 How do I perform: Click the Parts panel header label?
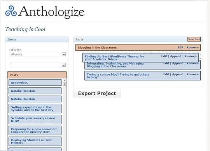[x=79, y=39]
